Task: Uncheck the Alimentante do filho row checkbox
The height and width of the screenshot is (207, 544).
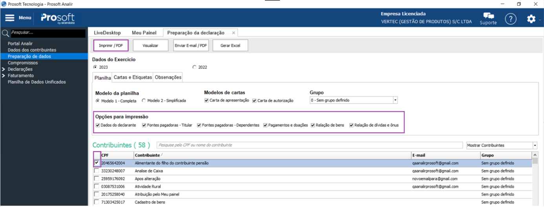Action: coord(97,163)
